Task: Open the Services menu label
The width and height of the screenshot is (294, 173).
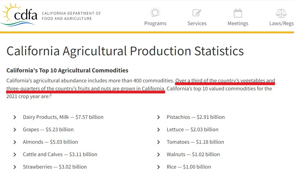Action: 197,23
